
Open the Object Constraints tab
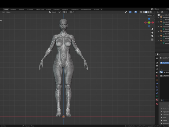coord(157,93)
